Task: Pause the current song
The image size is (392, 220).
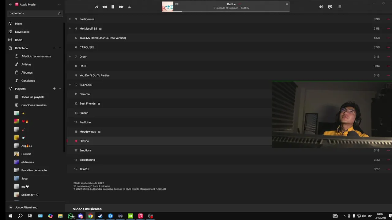Action: [113, 7]
